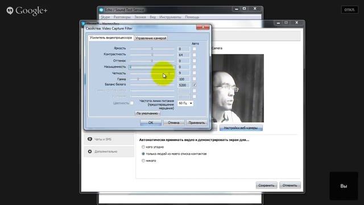Click the Chats and SMS sidebar icon

coord(90,139)
